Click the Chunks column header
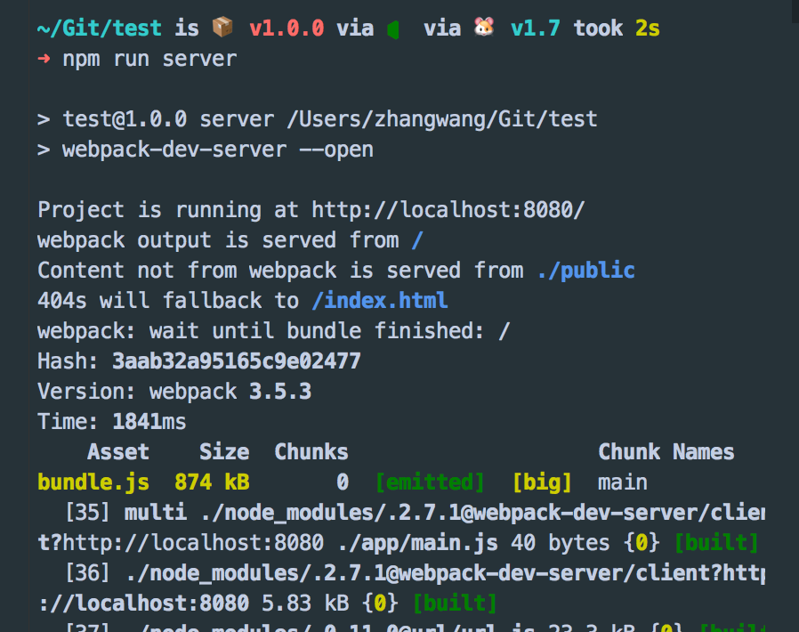 tap(311, 452)
